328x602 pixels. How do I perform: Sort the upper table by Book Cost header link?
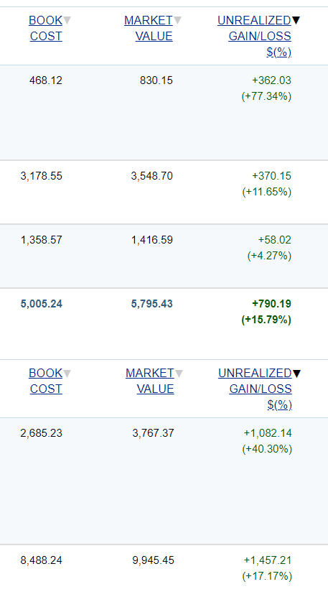tap(46, 28)
